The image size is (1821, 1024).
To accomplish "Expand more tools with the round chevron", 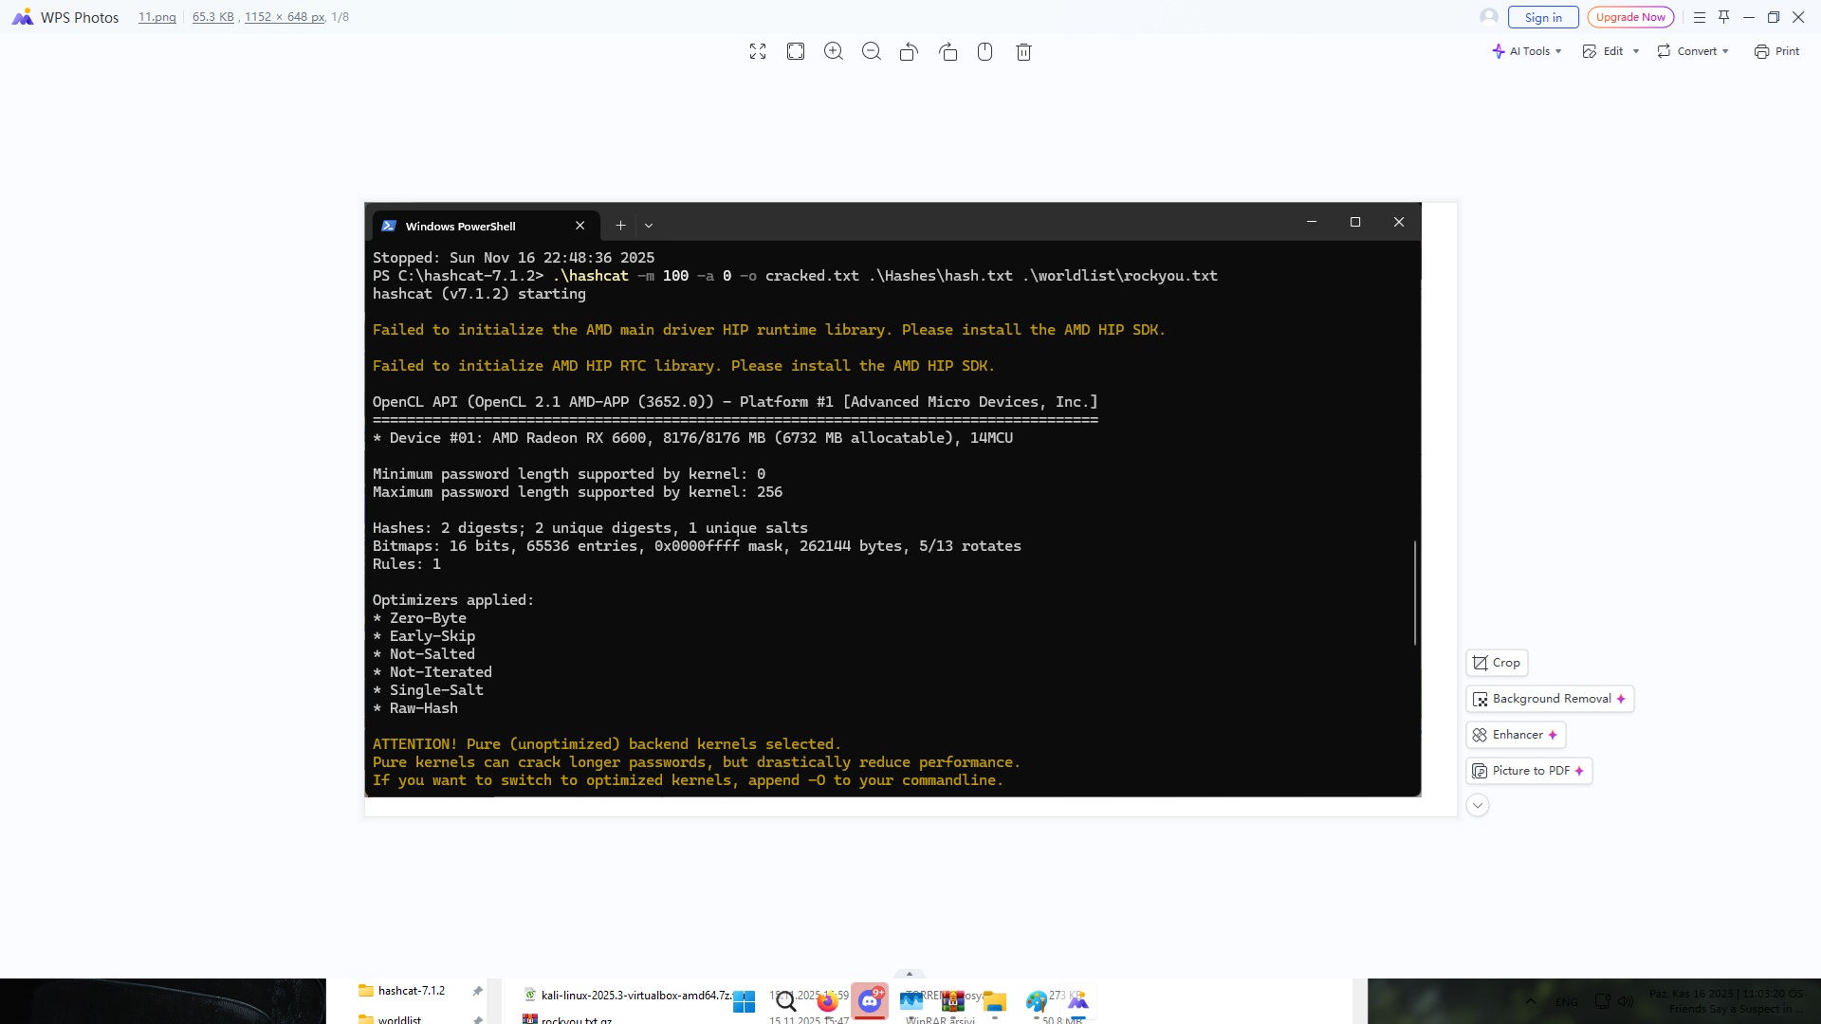I will click(1478, 805).
